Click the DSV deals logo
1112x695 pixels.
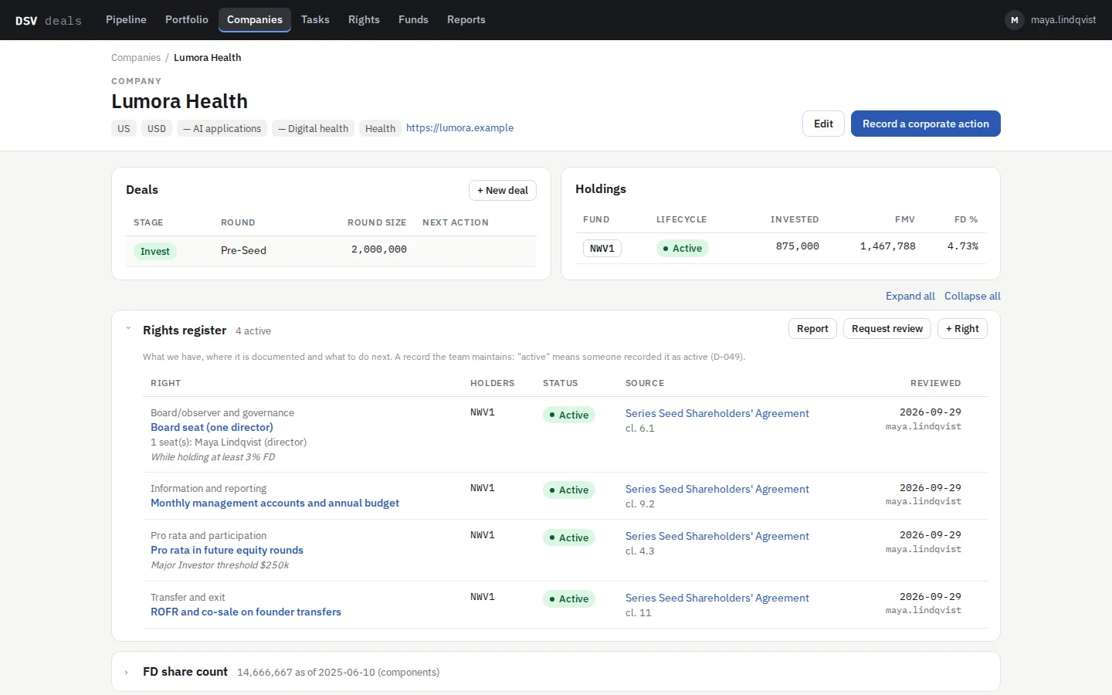click(48, 21)
